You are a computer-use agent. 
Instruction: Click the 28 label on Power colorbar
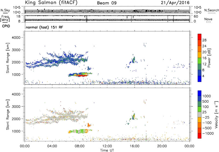point(204,40)
